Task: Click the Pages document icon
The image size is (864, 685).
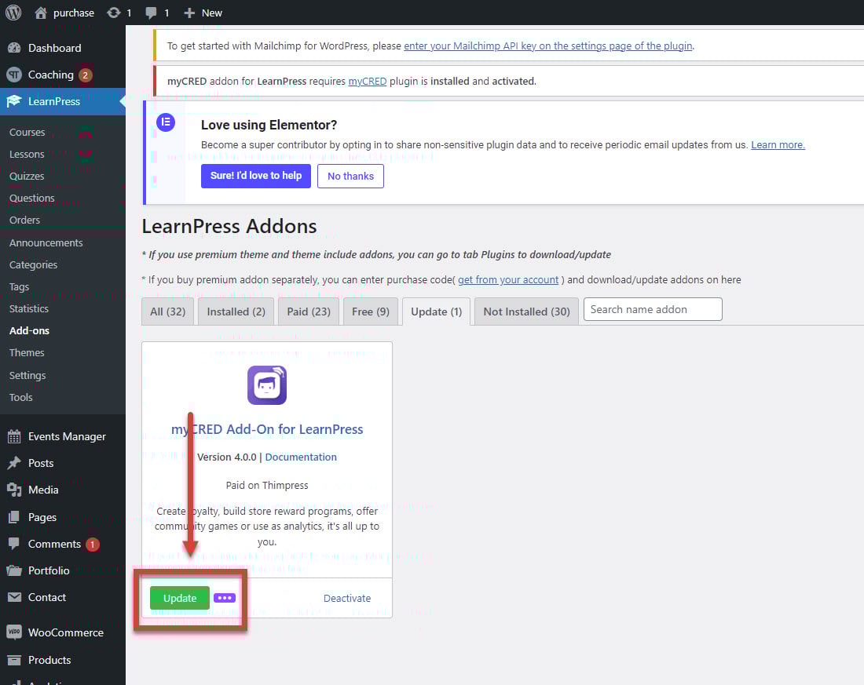Action: (14, 517)
